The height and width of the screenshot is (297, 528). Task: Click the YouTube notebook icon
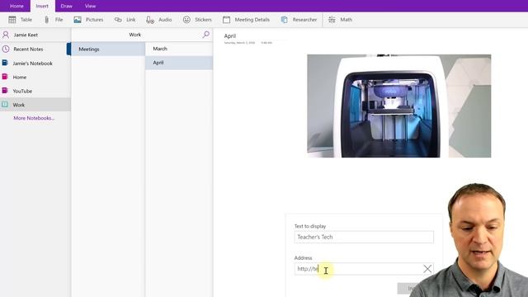[5, 91]
